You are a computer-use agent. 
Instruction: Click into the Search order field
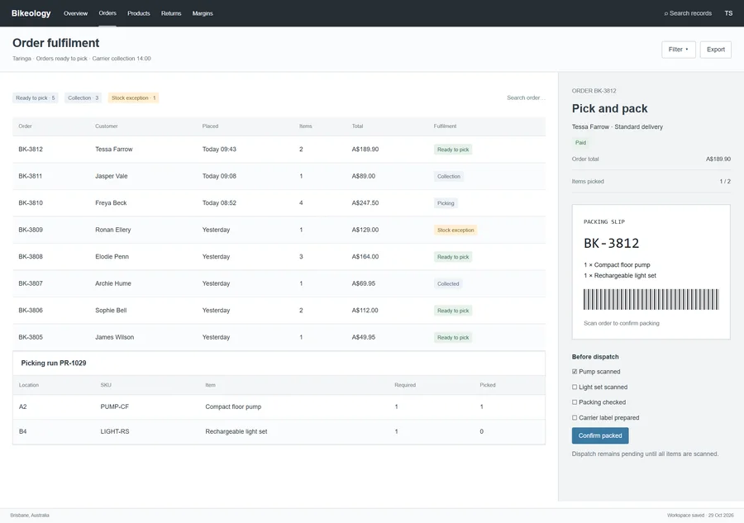coord(526,97)
